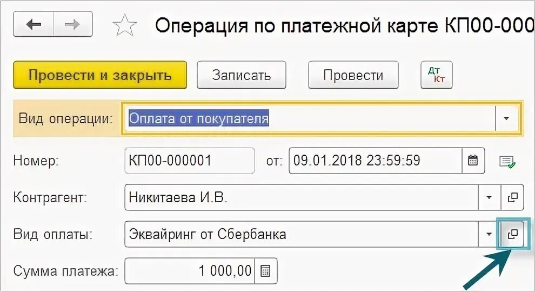Click the Провести и закрыть button
535x292 pixels.
[100, 75]
